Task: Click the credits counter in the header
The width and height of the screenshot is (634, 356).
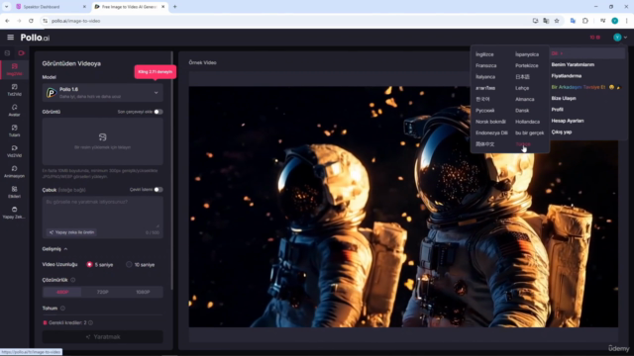Action: [594, 38]
